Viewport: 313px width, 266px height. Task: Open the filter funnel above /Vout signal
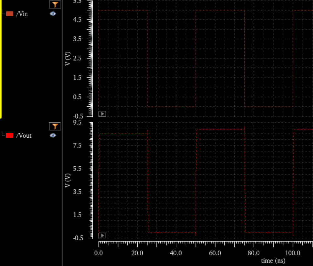(x=55, y=126)
